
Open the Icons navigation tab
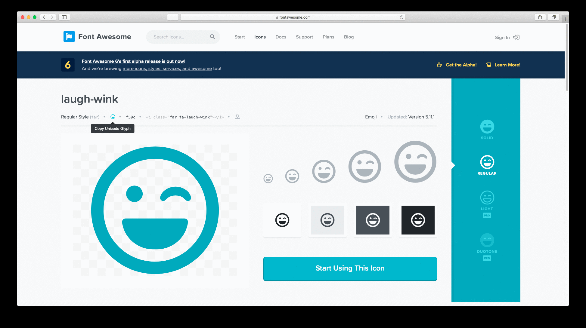pos(260,37)
